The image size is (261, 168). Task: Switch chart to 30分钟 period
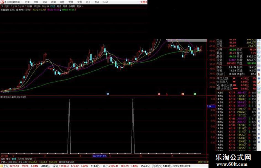point(37,6)
